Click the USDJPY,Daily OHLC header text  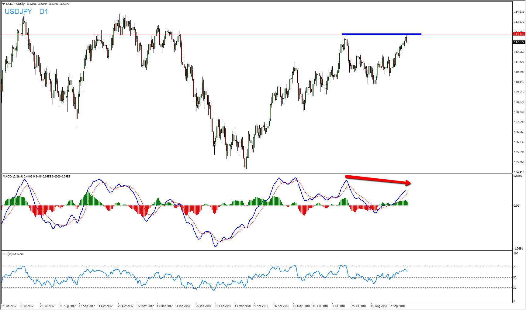pos(38,4)
